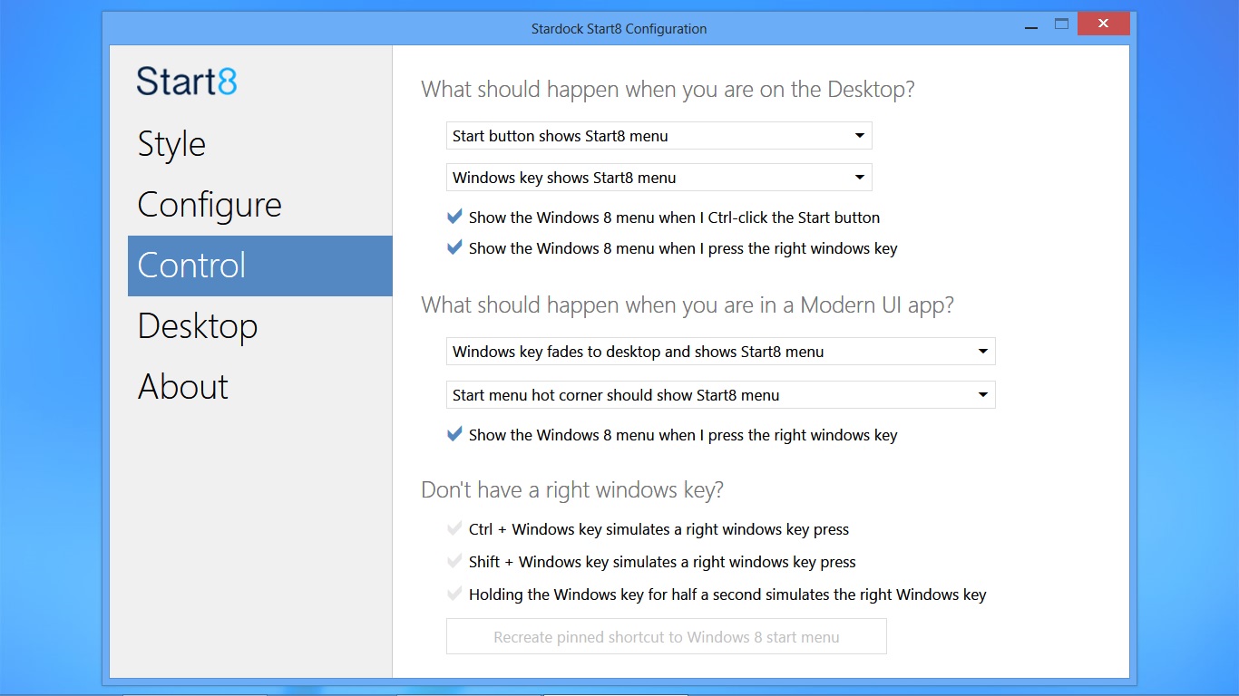
Task: Close the Start8 Configuration window
Action: tap(1103, 24)
